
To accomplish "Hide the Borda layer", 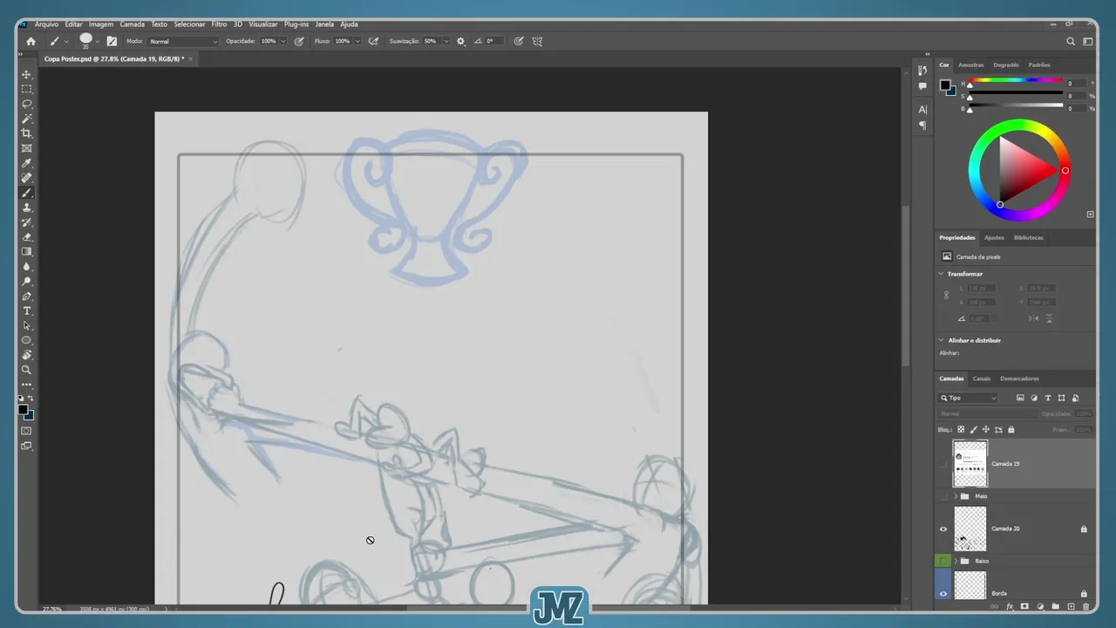I will (942, 593).
